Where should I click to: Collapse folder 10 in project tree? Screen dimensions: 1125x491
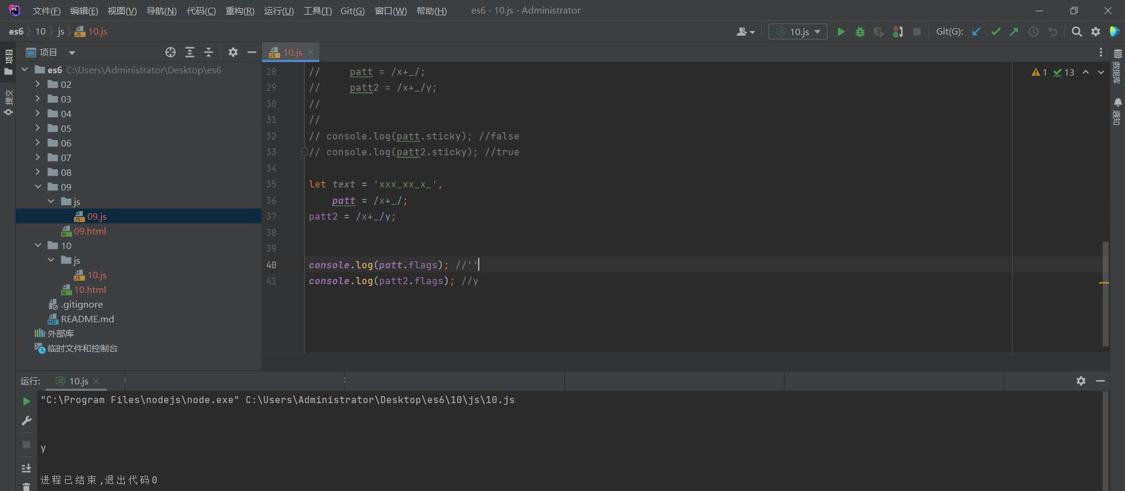37,245
